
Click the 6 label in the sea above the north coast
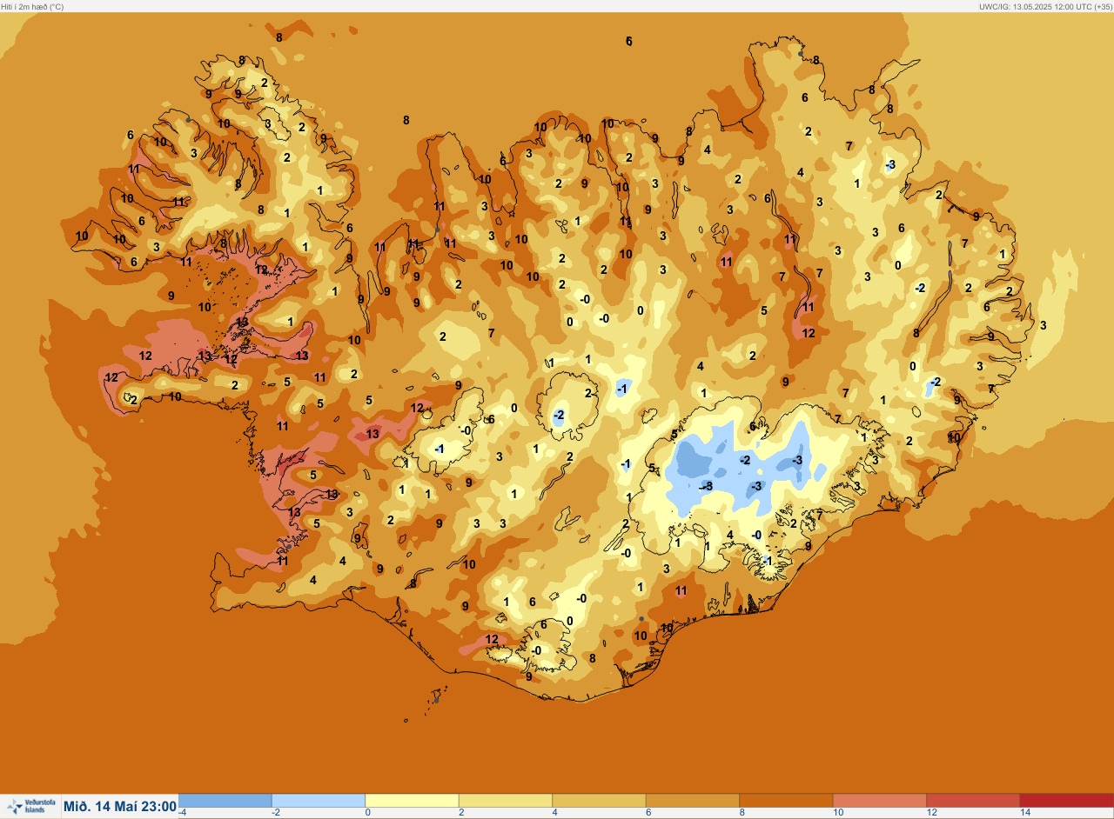point(629,41)
